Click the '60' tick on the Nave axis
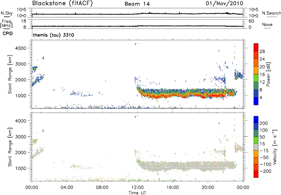 click(251, 21)
